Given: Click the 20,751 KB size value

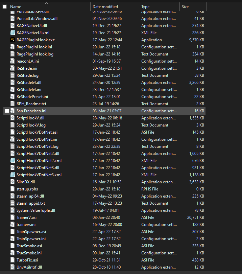Looking at the screenshot, I should point(196,218).
